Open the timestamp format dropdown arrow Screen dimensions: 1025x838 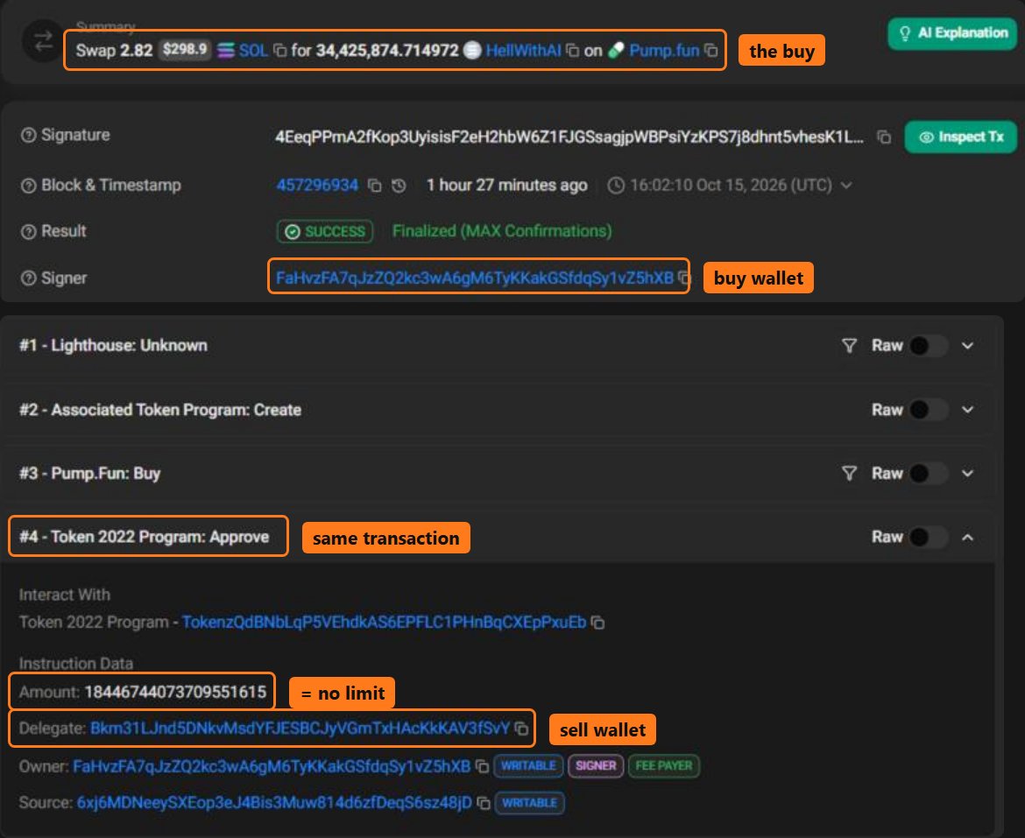846,186
